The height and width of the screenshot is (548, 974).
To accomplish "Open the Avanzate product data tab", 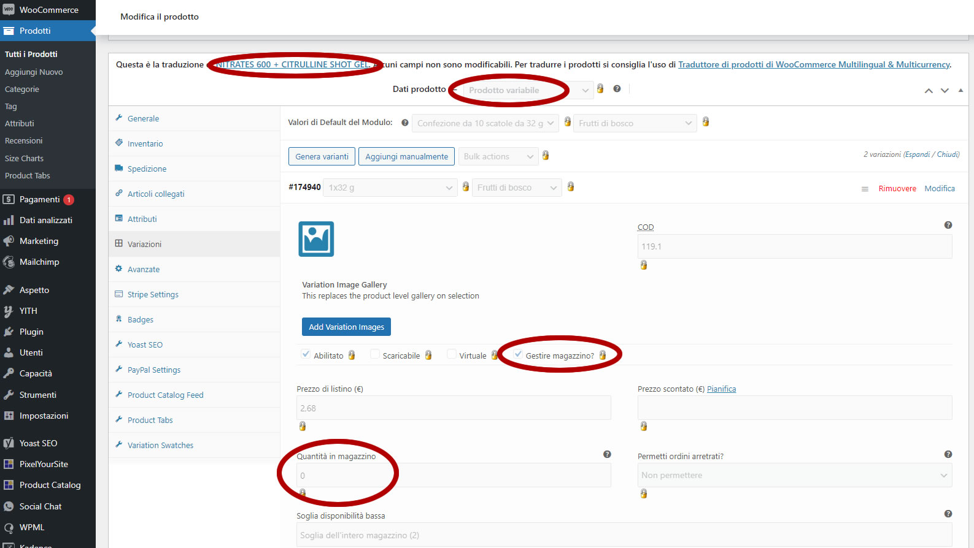I will (194, 269).
